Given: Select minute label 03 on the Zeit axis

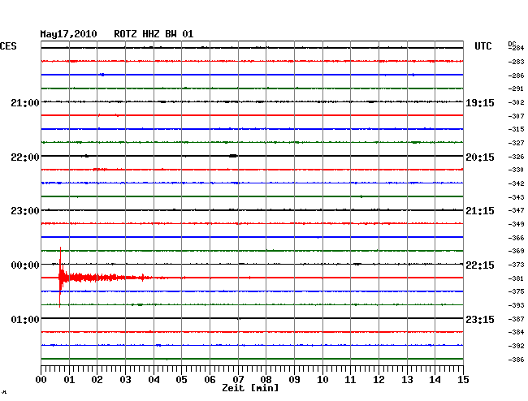Looking at the screenshot, I should [x=126, y=380].
